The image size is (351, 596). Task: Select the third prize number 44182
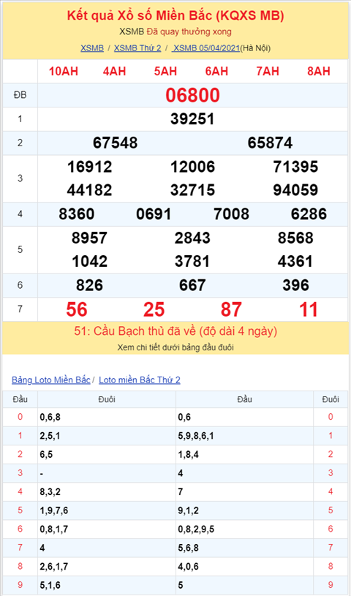(x=89, y=190)
